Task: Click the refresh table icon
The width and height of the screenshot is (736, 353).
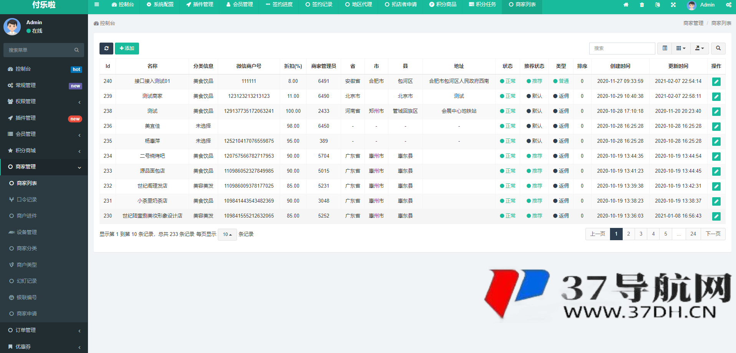Action: click(106, 48)
